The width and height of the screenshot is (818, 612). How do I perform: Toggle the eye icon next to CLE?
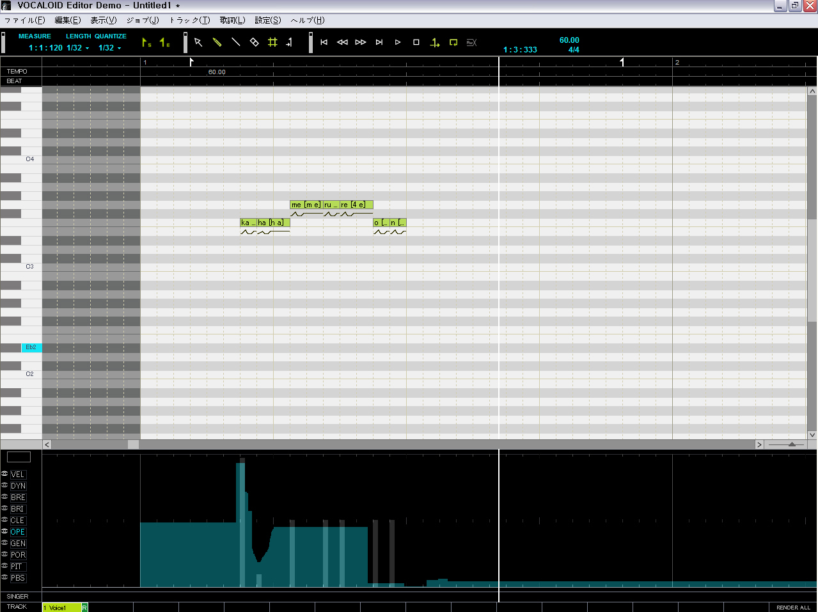coord(4,520)
